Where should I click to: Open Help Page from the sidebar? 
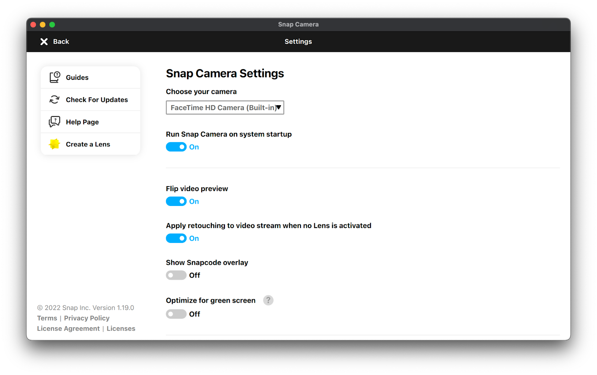click(x=90, y=122)
